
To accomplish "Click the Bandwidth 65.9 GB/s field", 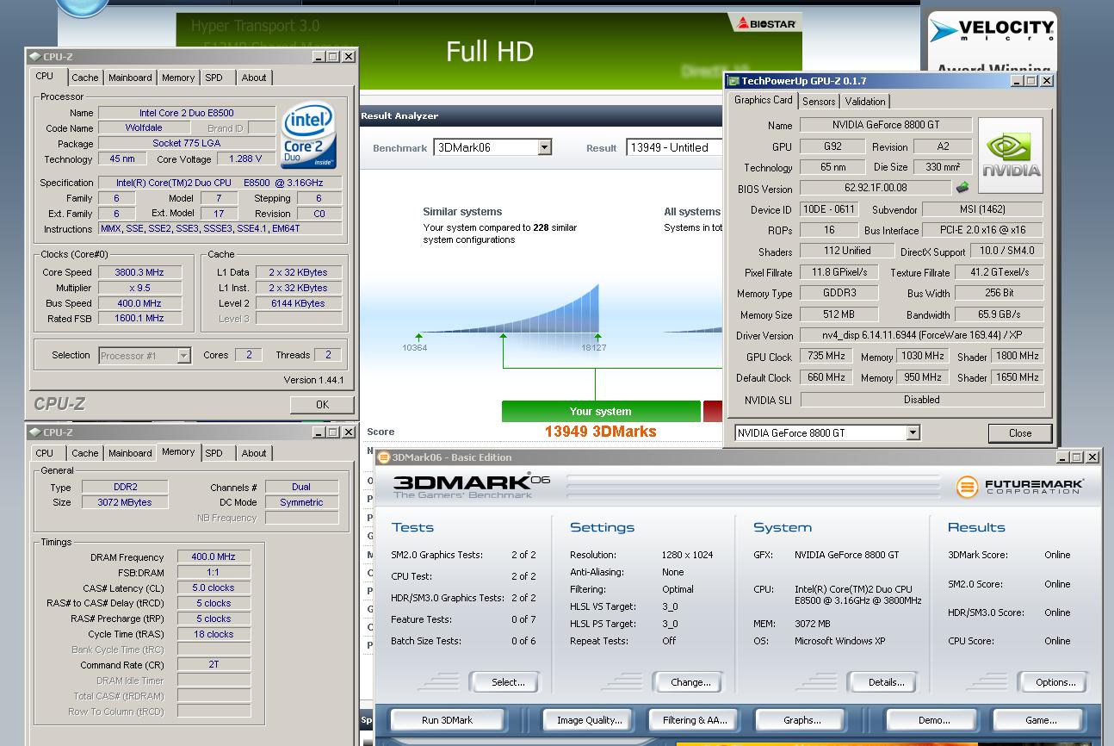I will tap(999, 314).
